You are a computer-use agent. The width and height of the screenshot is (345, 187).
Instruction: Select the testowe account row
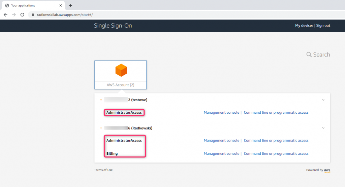coord(212,100)
